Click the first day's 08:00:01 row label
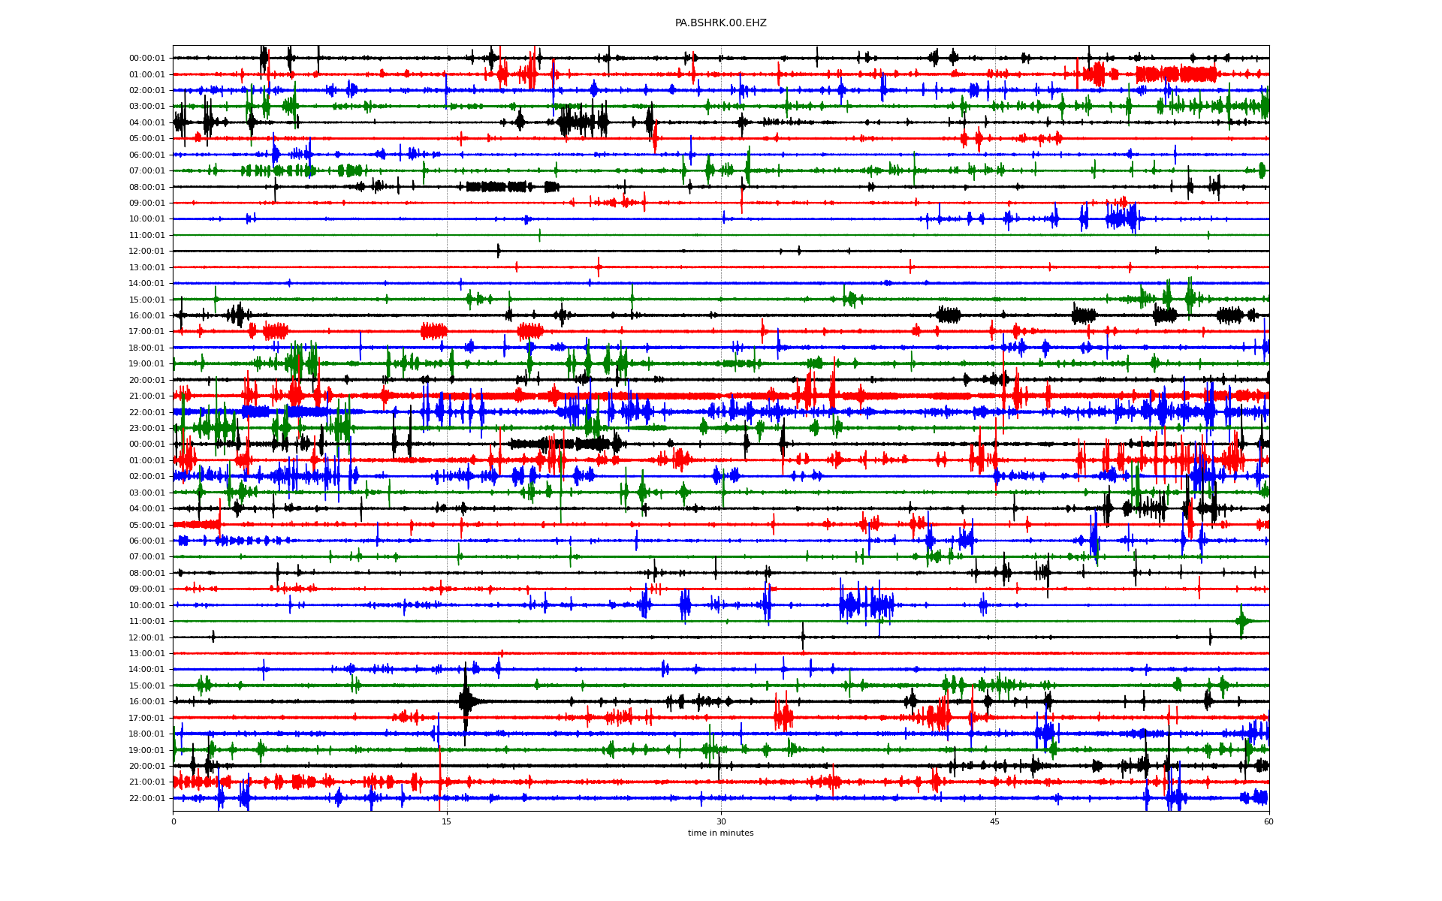This screenshot has height=901, width=1442. (146, 187)
